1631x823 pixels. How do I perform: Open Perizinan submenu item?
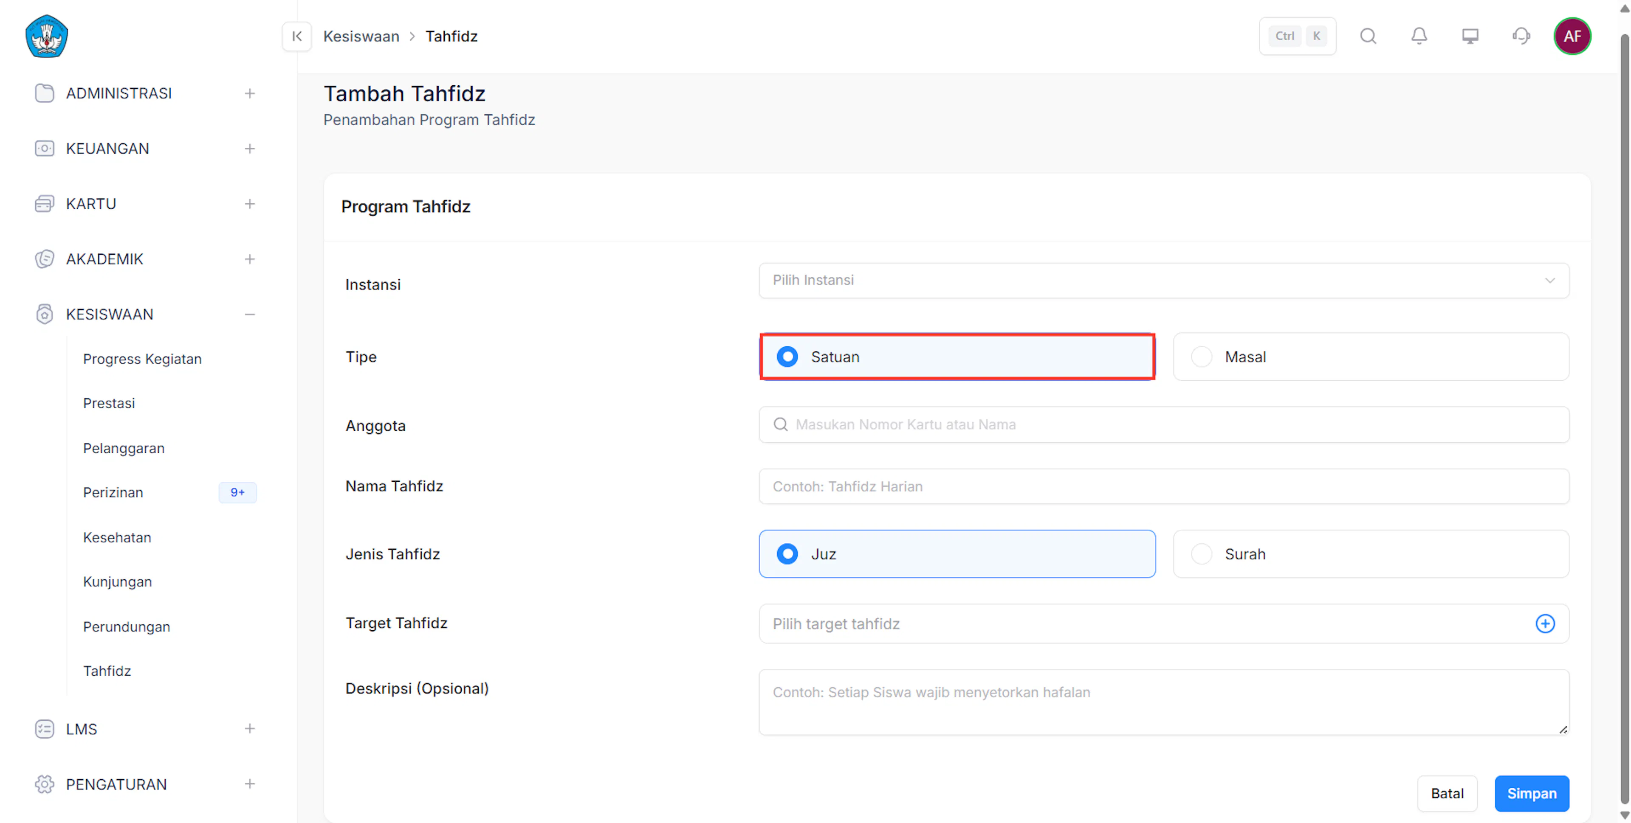click(113, 492)
